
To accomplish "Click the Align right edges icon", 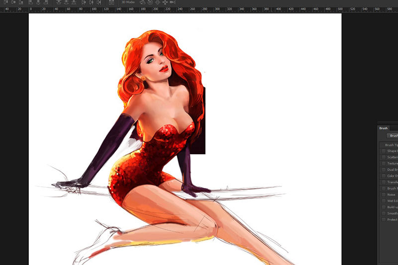I will coord(46,2).
